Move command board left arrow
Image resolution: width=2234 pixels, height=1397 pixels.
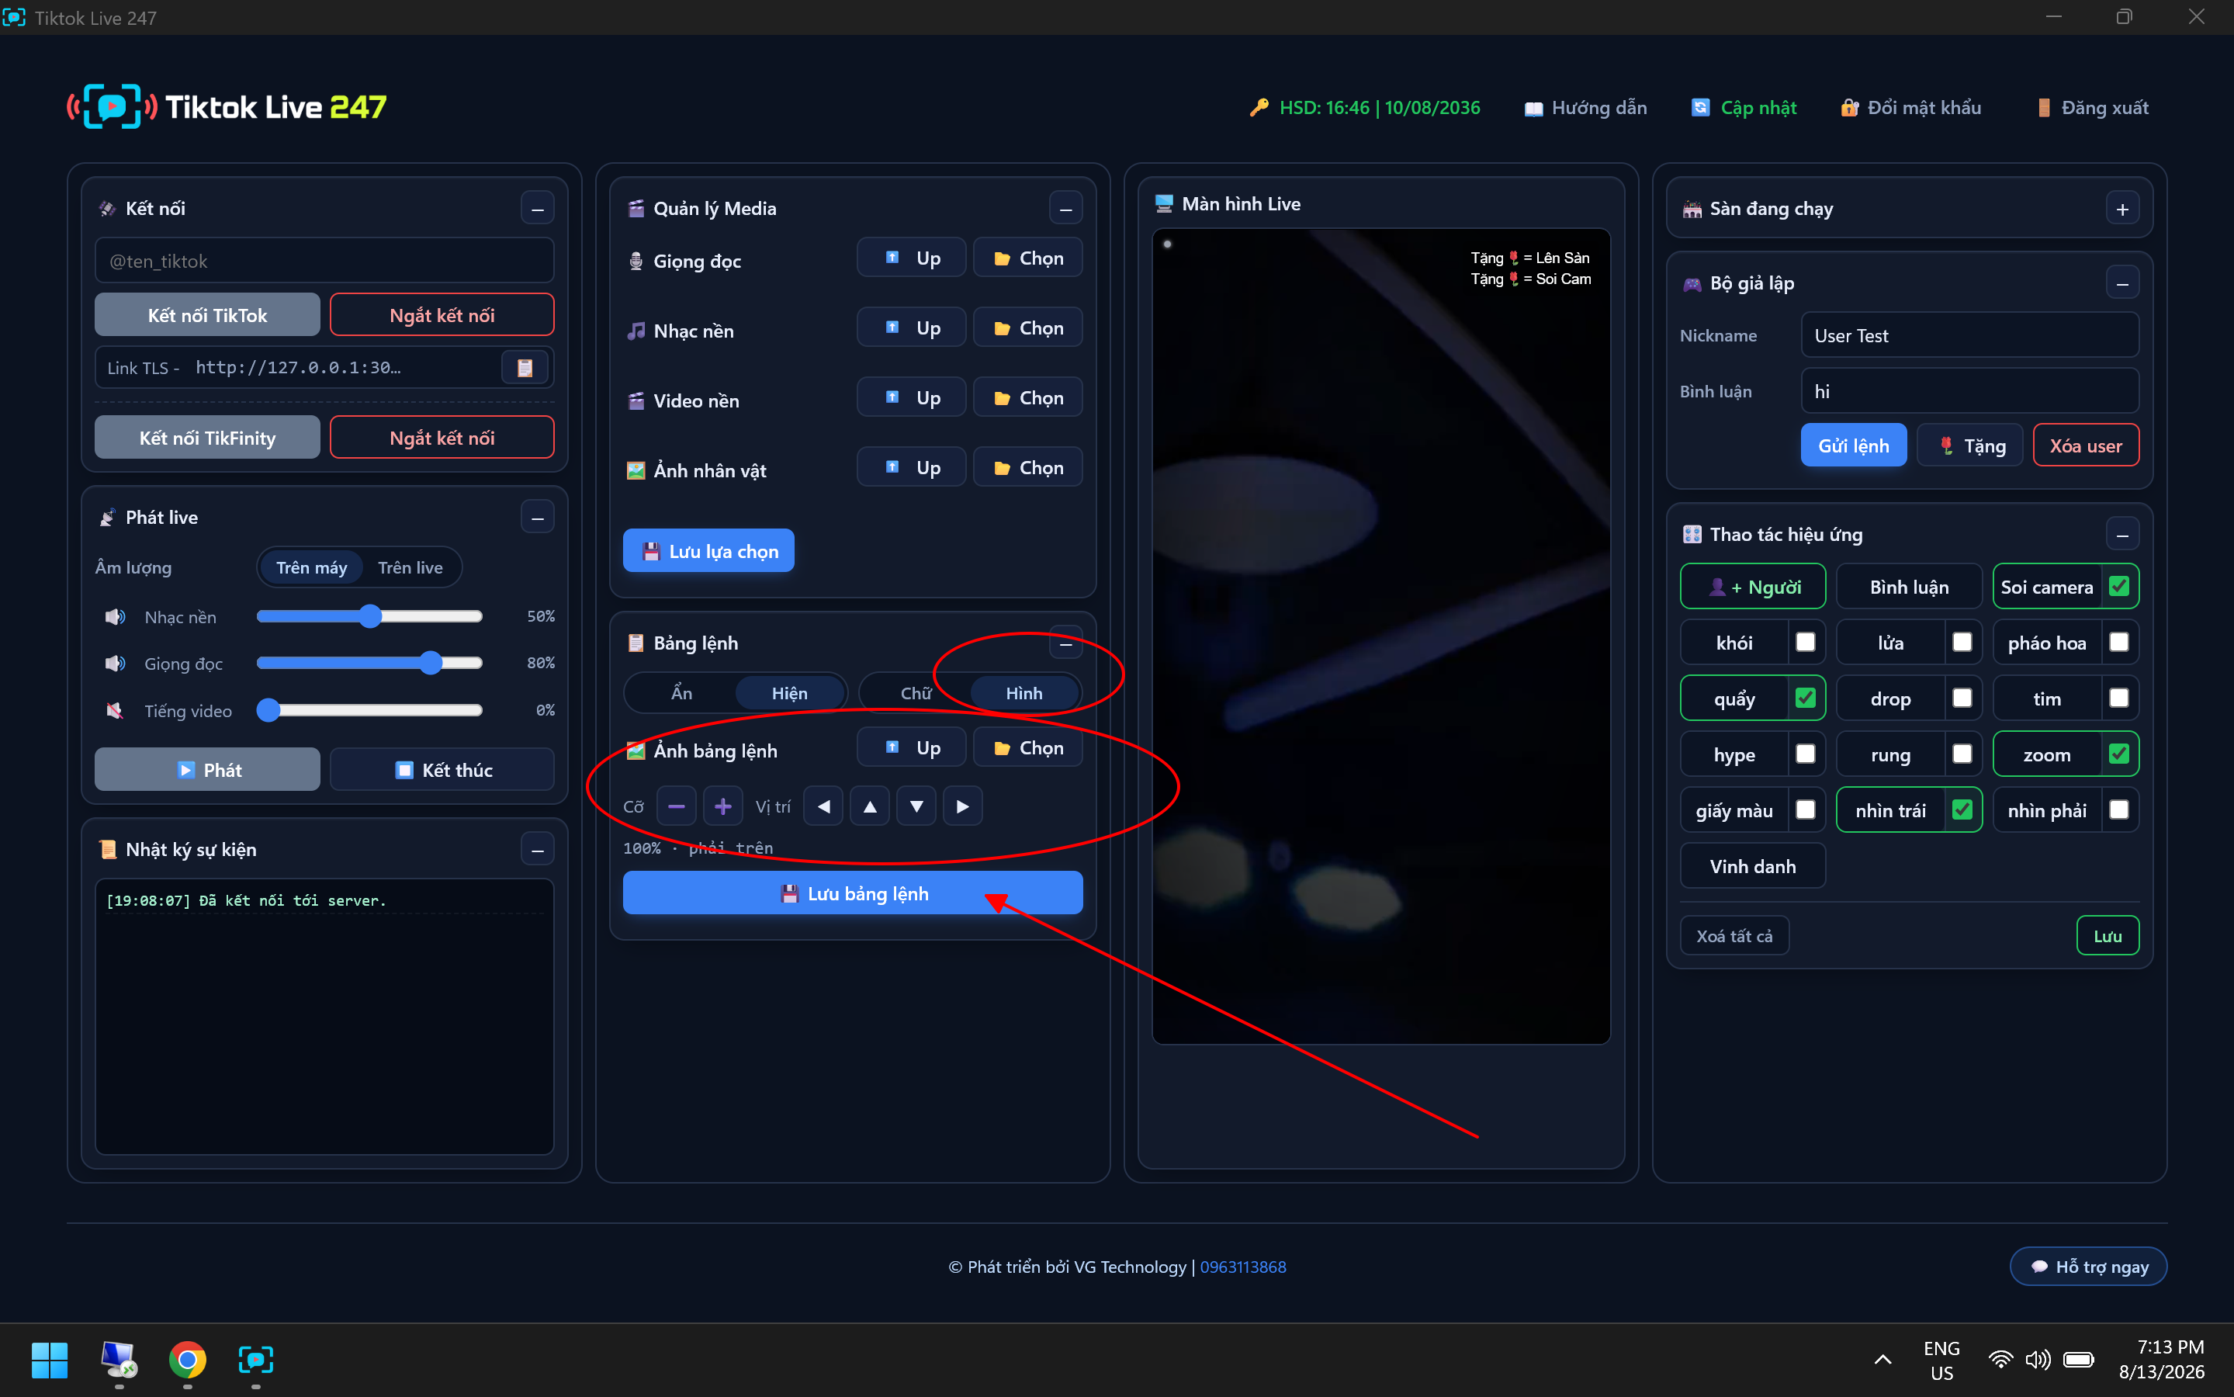tap(824, 806)
